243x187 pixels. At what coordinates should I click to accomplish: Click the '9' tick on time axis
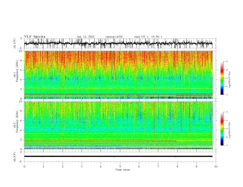point(196,167)
